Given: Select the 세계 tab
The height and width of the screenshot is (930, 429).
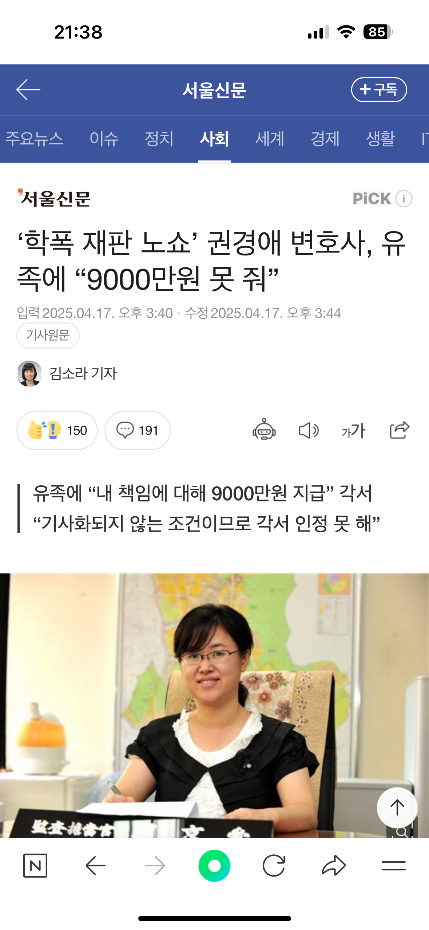Looking at the screenshot, I should [270, 139].
